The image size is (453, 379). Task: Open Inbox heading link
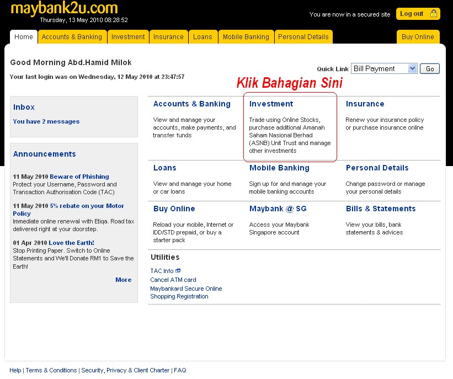tap(24, 107)
